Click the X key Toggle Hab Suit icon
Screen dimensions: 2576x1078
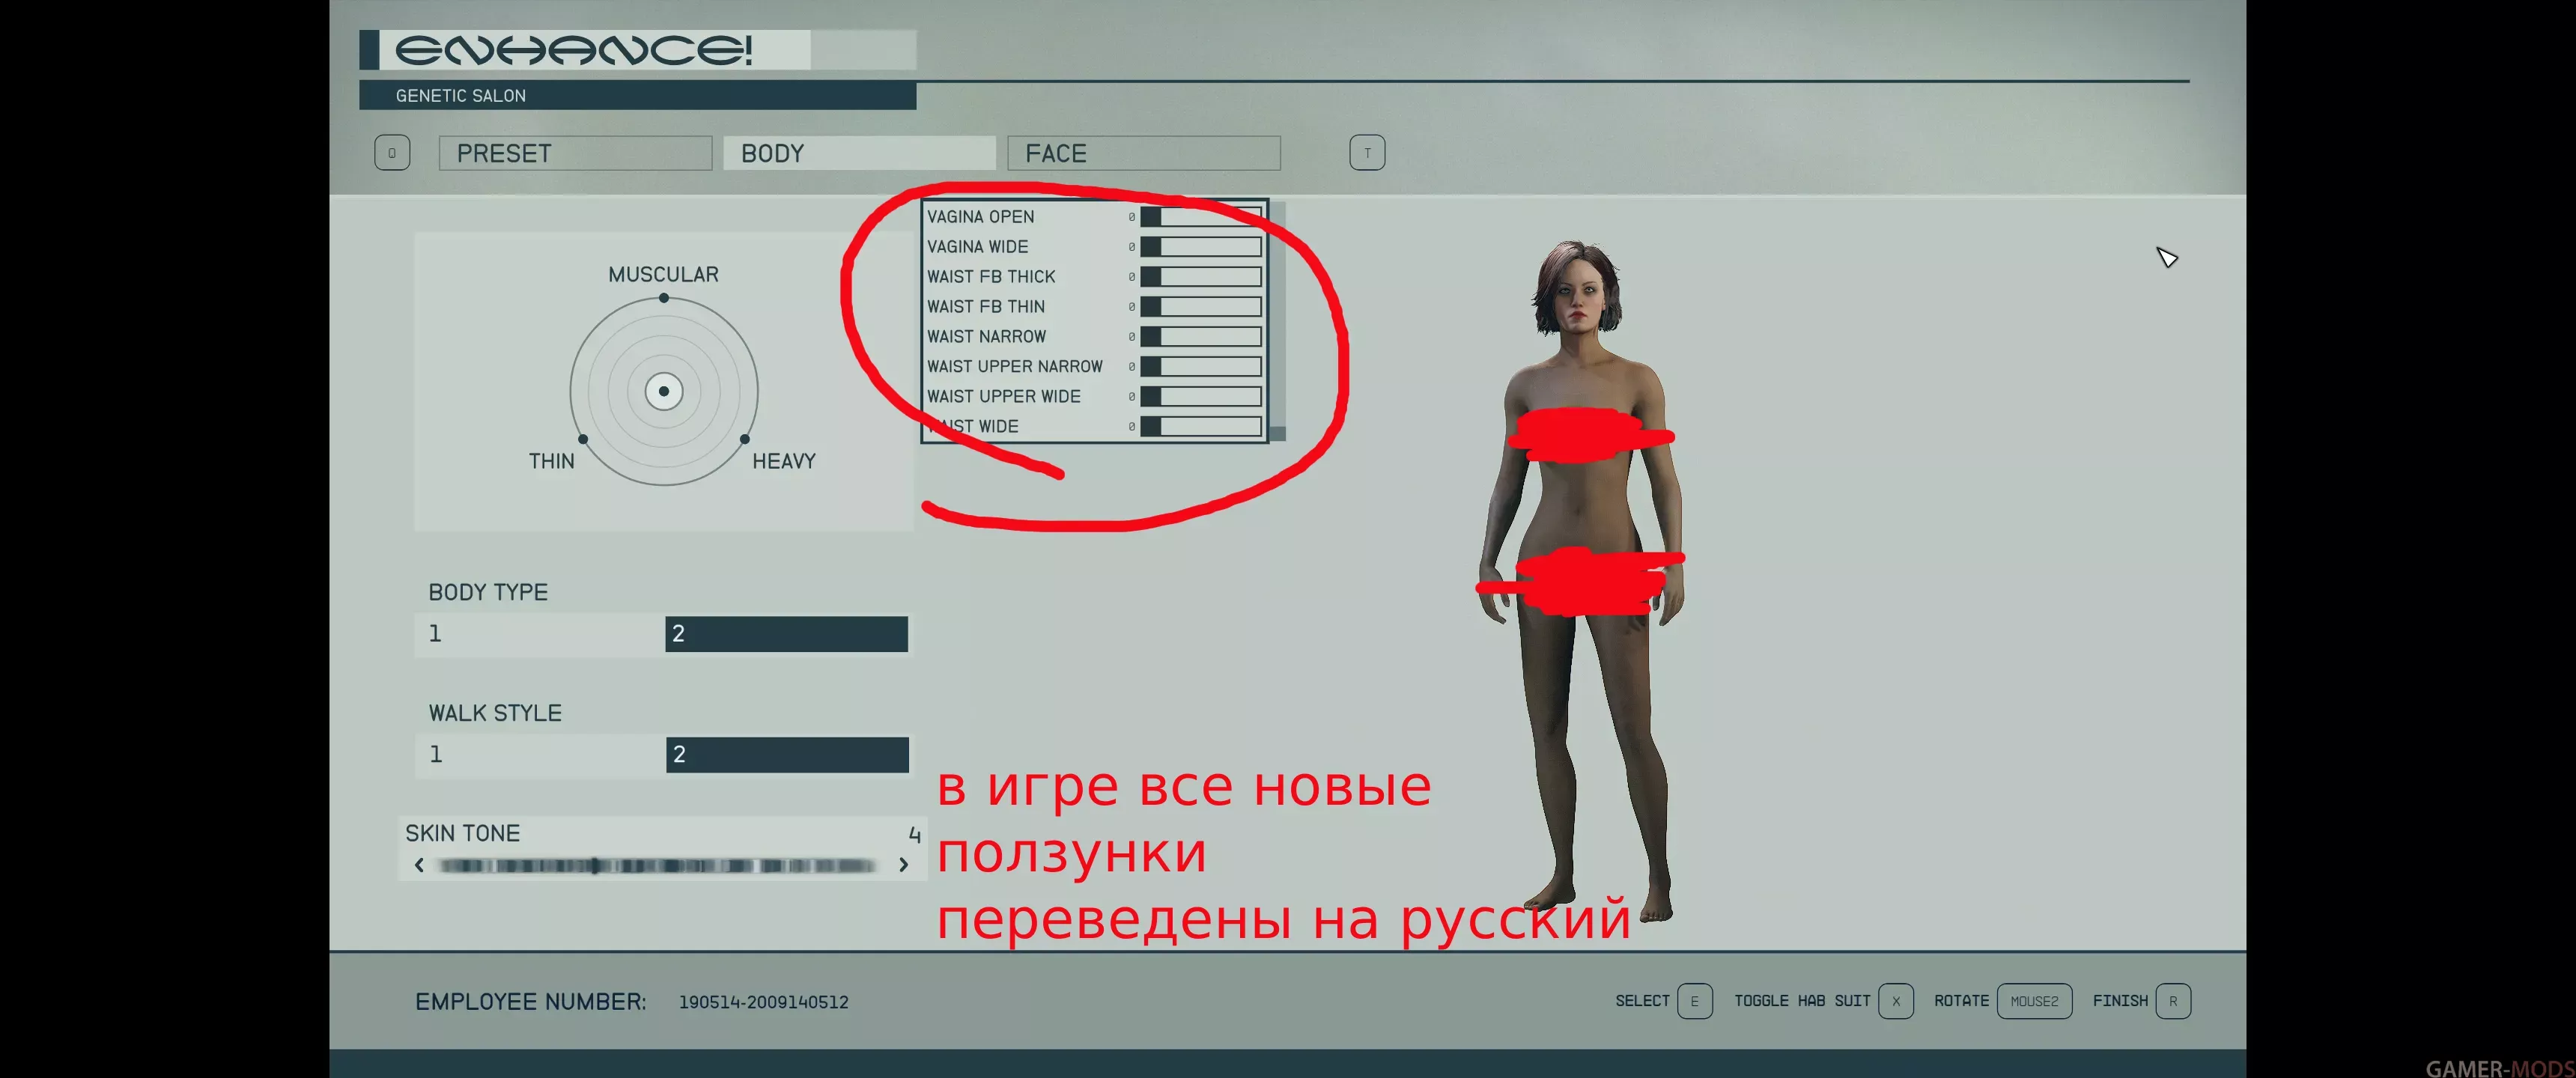pyautogui.click(x=1895, y=1001)
